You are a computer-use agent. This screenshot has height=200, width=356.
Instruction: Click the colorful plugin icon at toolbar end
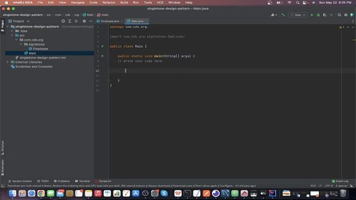point(352,15)
